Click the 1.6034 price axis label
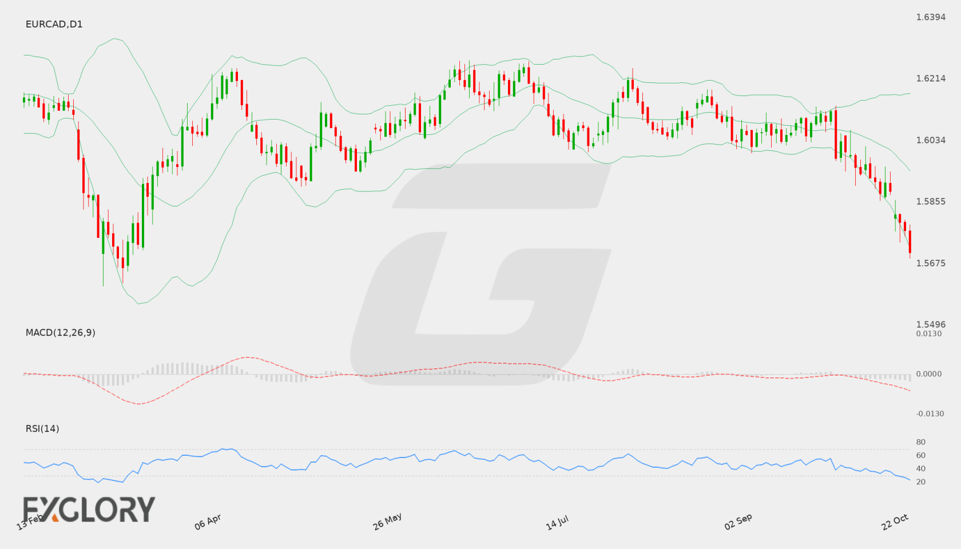The width and height of the screenshot is (961, 549). [x=931, y=140]
